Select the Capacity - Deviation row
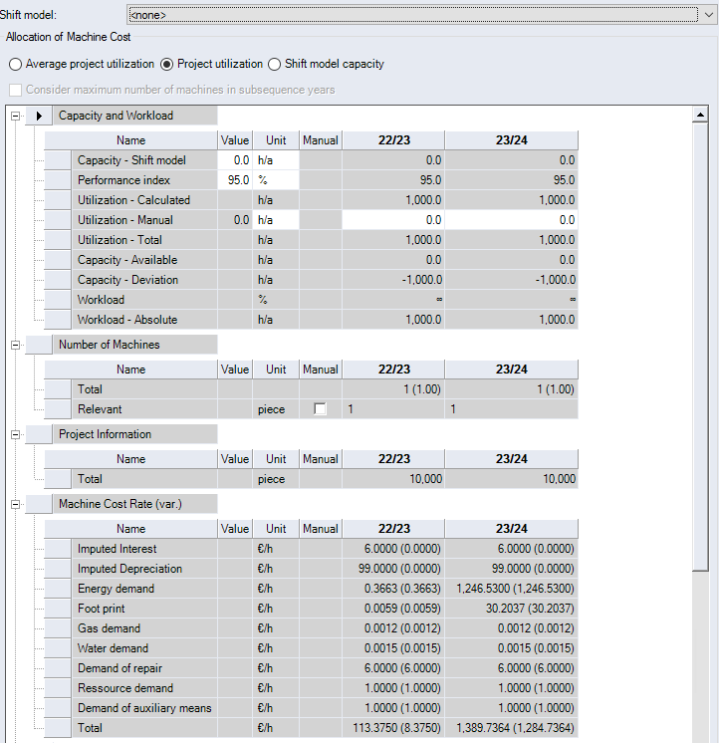719x743 pixels. [x=311, y=280]
